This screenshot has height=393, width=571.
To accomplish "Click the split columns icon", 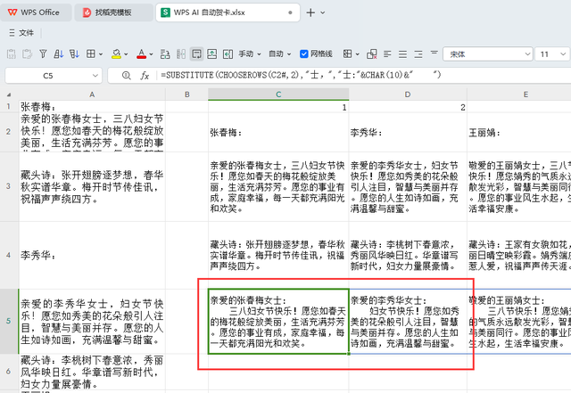I will tap(181, 54).
